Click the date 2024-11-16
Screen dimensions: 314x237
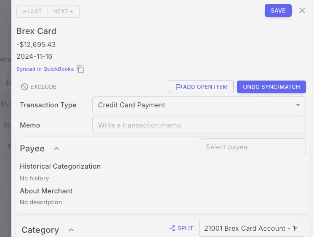[x=34, y=57]
